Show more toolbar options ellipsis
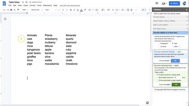The image size is (189, 106). point(136,10)
